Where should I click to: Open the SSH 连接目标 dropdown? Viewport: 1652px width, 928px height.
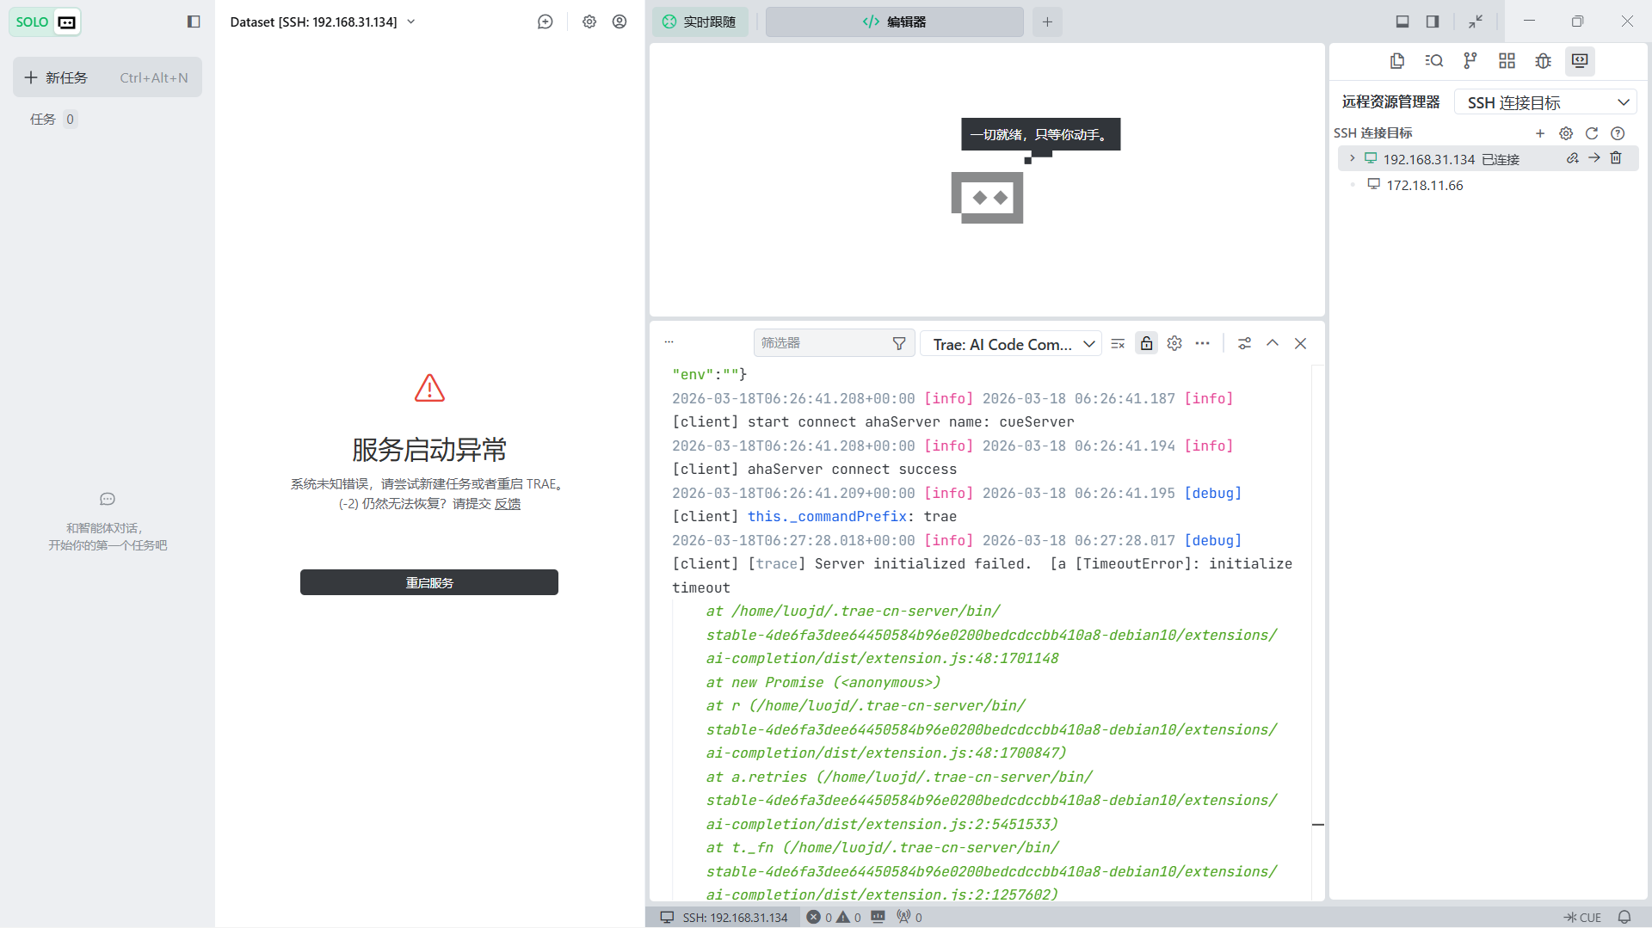click(1546, 102)
